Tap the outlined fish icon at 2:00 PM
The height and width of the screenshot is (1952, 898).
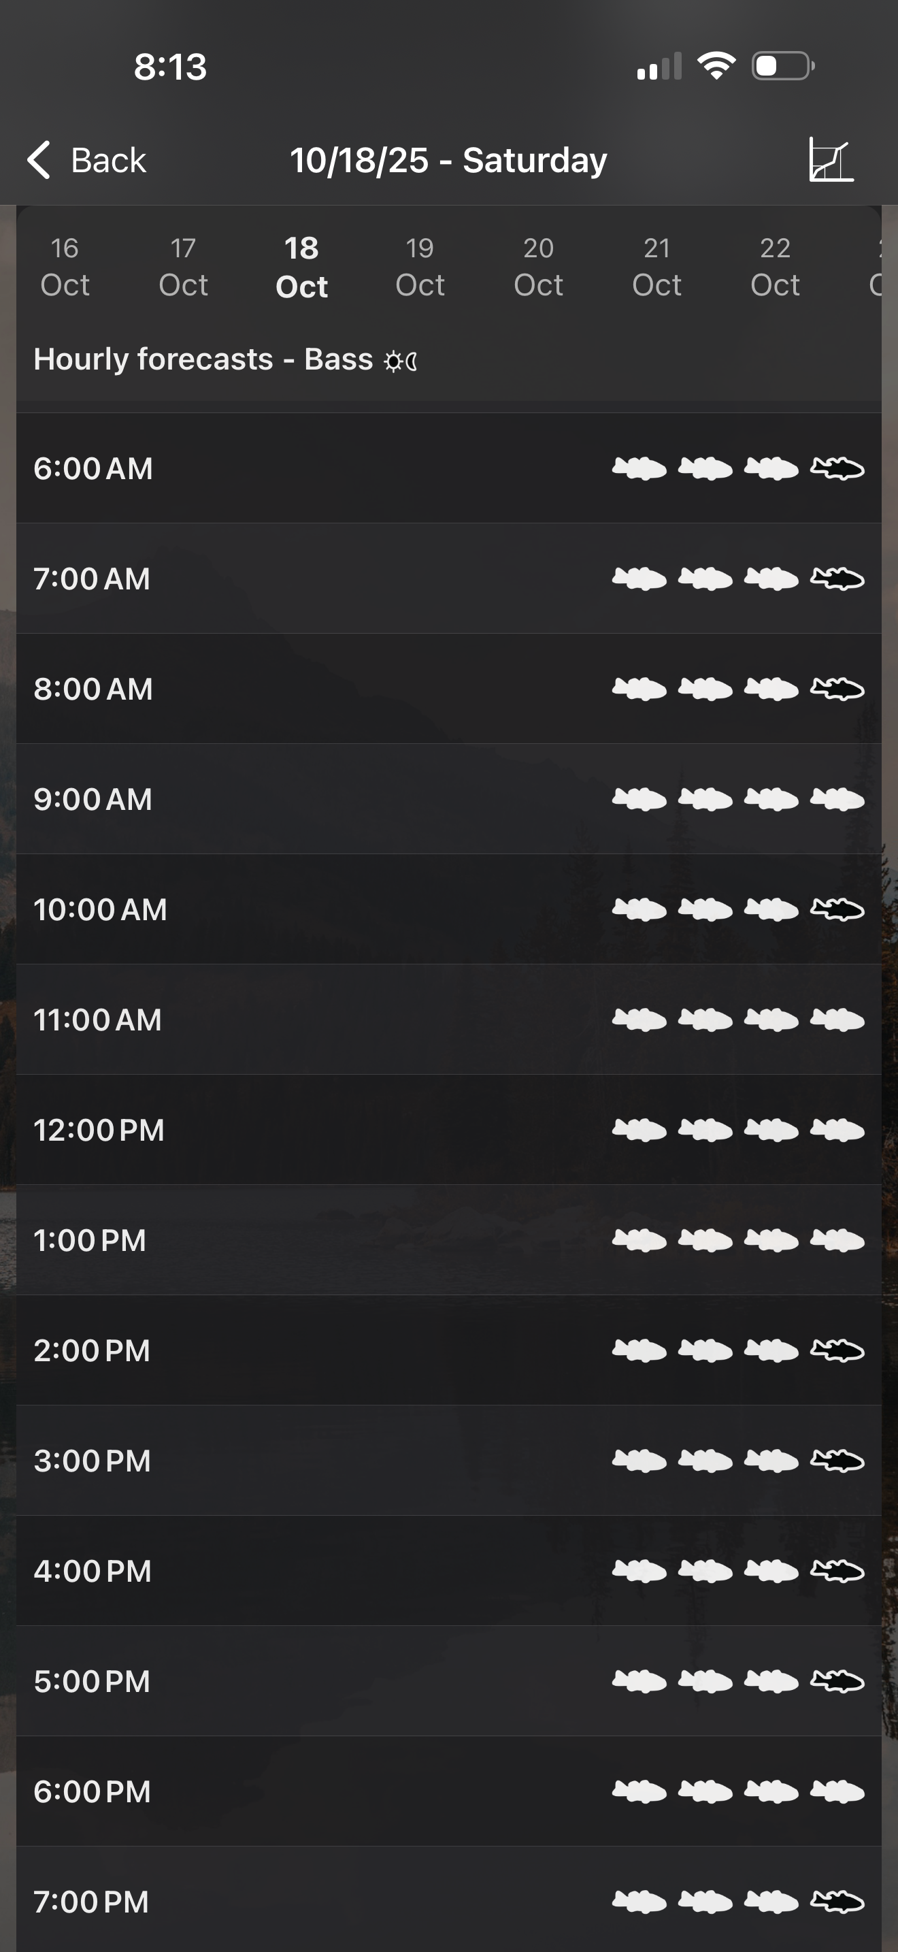pos(837,1350)
